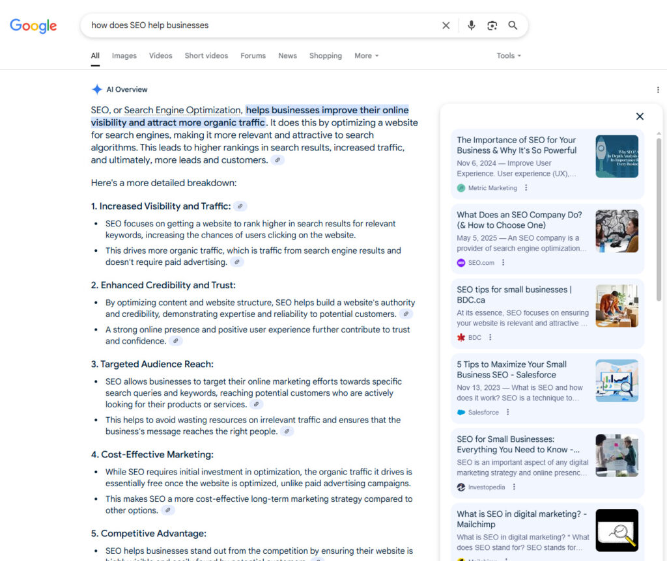Click the BDC red leaf favicon
The height and width of the screenshot is (561, 667).
pyautogui.click(x=461, y=338)
